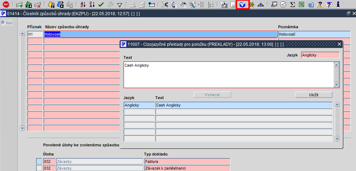The width and height of the screenshot is (356, 171).
Task: Click the multiple printers icon
Action: coord(142,5)
